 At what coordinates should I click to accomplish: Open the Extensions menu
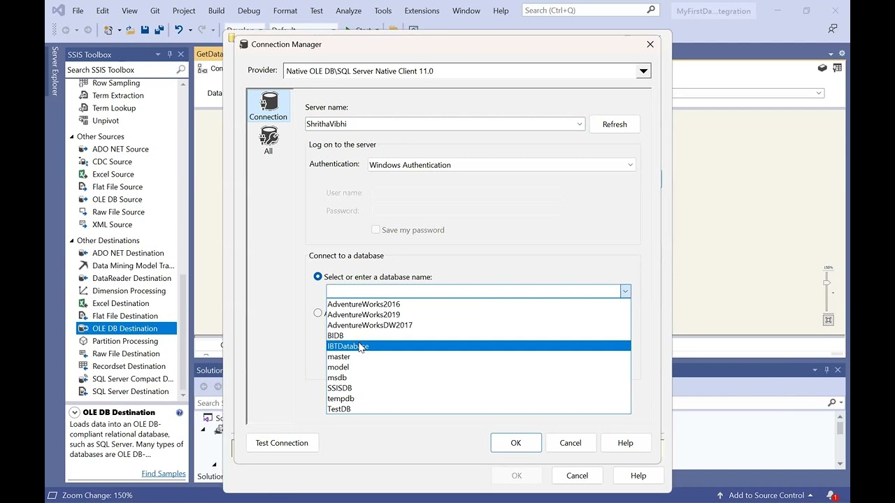pos(422,11)
